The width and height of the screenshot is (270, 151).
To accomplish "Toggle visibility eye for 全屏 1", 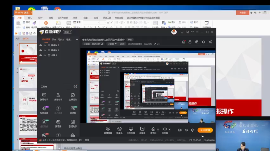I will [40, 55].
